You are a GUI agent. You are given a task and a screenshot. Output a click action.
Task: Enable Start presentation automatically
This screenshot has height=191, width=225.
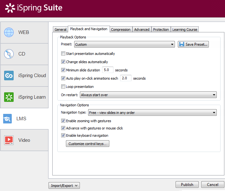pos(63,54)
